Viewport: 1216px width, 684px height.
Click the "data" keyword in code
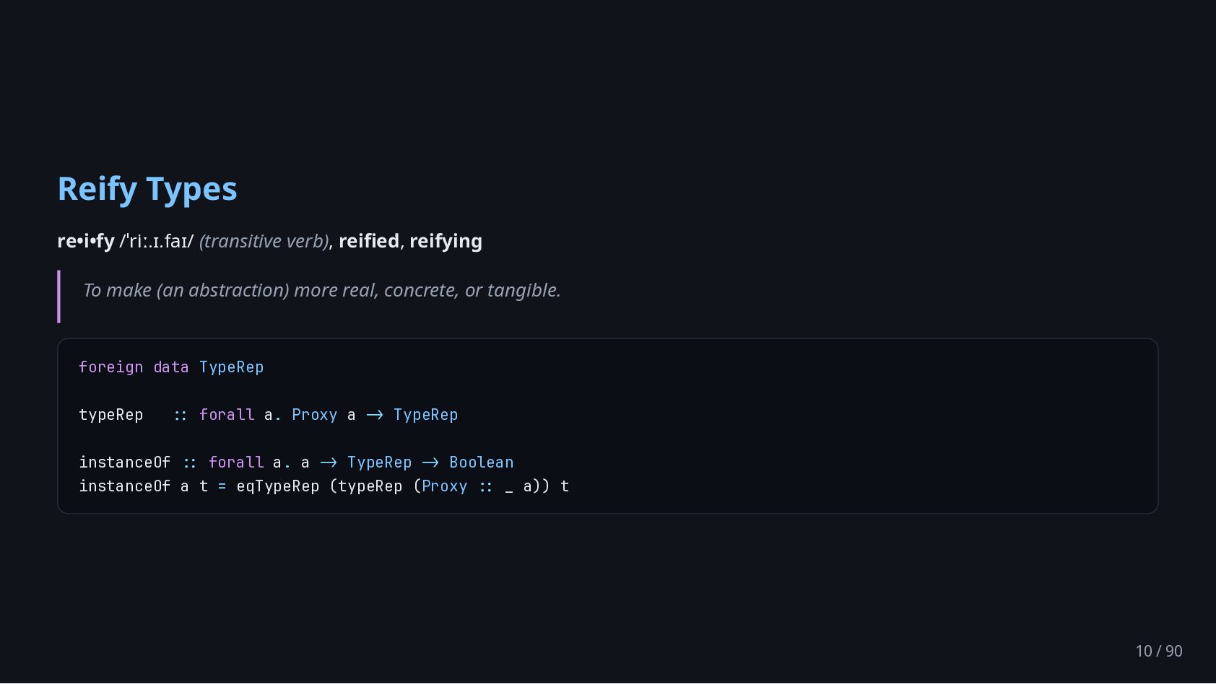tap(171, 367)
